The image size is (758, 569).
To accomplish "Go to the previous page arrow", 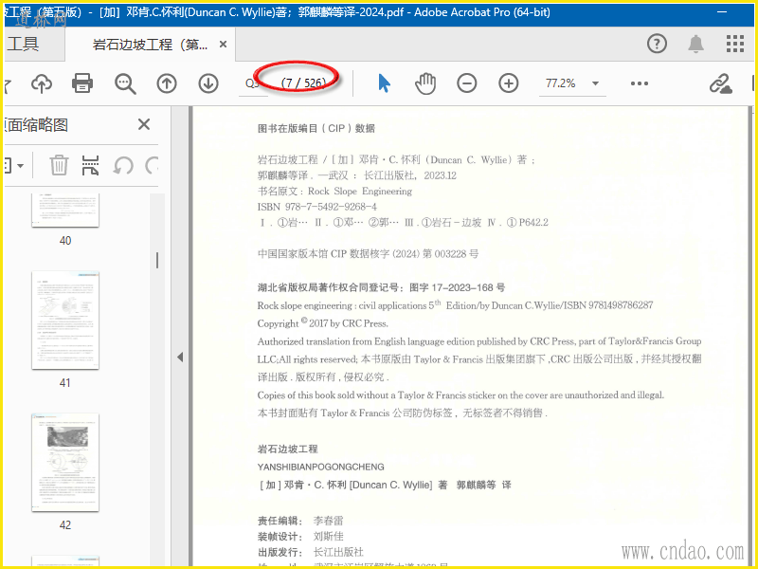I will coord(167,83).
